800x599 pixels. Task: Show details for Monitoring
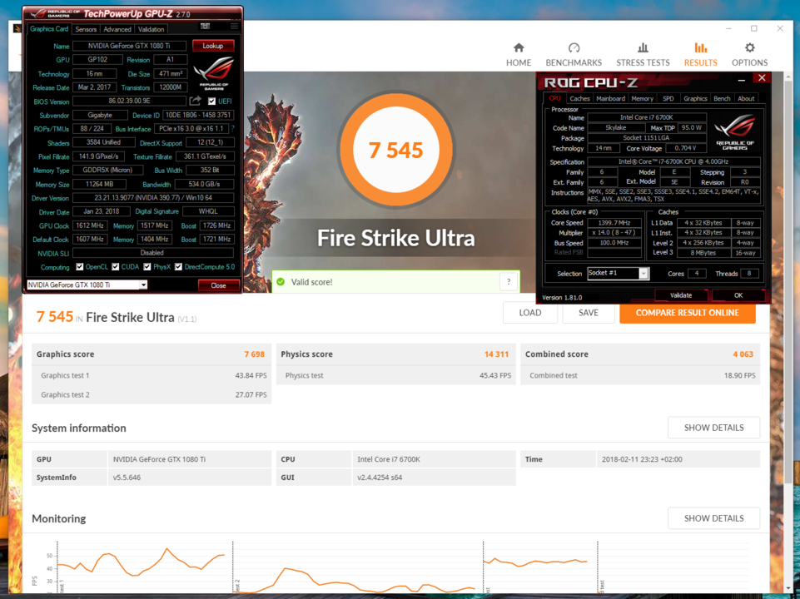point(713,518)
